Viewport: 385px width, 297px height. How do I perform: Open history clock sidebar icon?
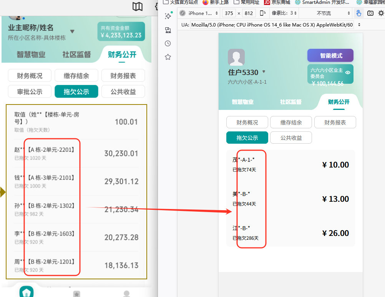pos(168,43)
